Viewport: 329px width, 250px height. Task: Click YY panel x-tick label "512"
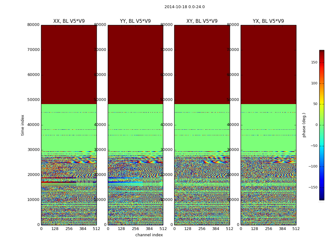(x=163, y=229)
